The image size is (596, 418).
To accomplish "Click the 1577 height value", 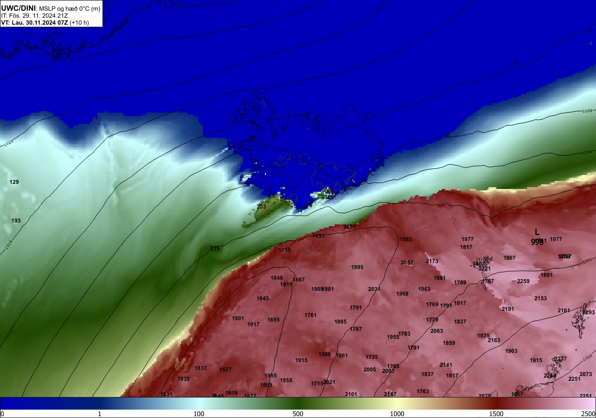I will coord(225,370).
